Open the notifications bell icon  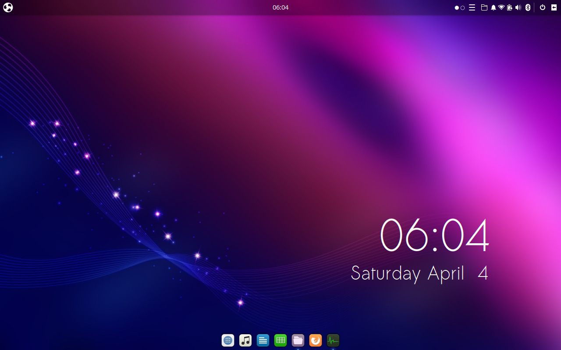pos(493,7)
